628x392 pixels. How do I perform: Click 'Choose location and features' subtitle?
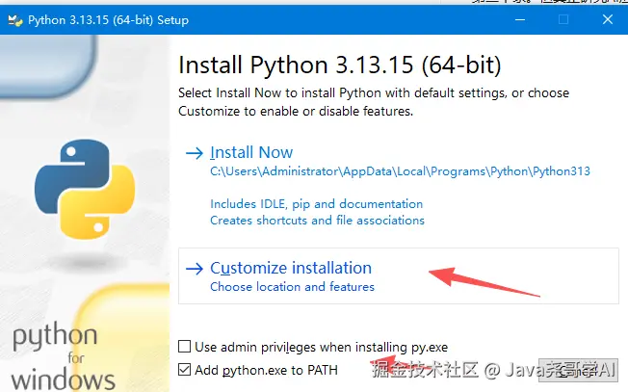click(293, 287)
